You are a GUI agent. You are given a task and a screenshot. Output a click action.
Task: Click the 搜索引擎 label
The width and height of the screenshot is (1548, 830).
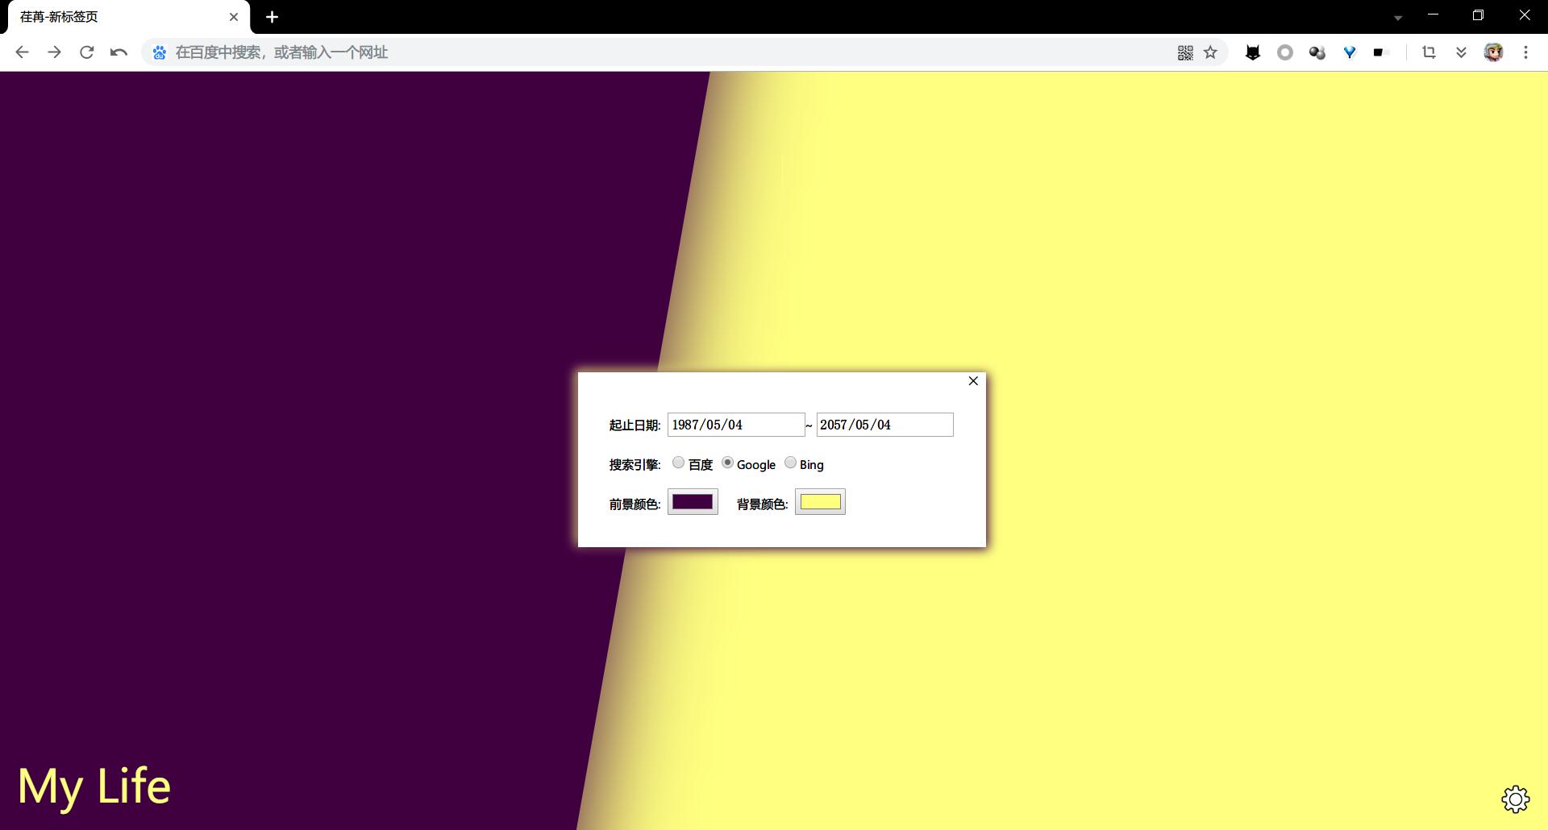pyautogui.click(x=635, y=465)
